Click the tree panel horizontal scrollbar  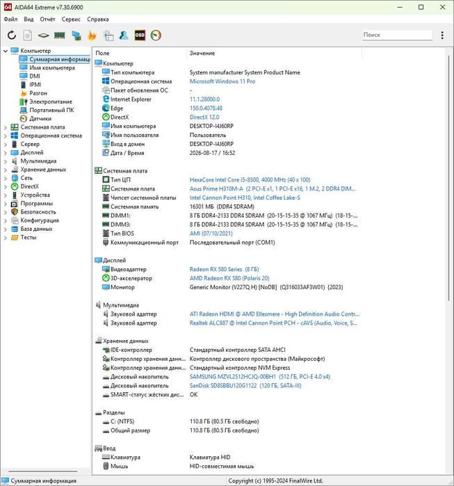click(43, 471)
